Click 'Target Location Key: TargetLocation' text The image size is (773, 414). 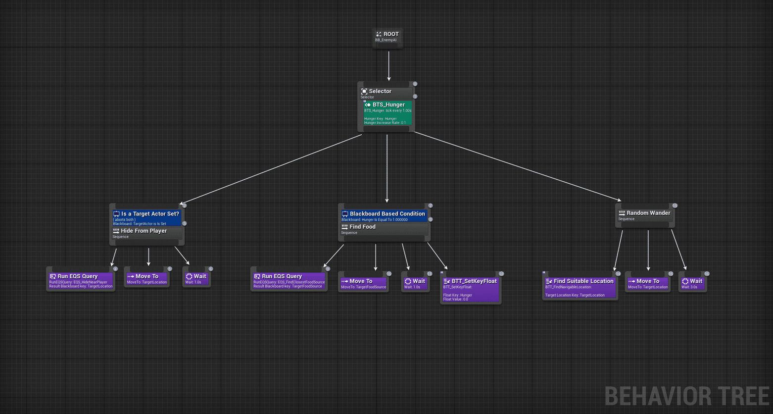coord(575,295)
